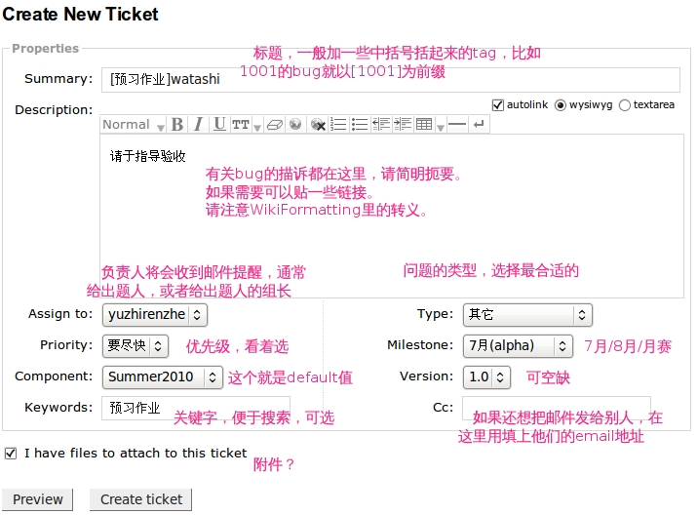Click into the Summary text field

(390, 79)
